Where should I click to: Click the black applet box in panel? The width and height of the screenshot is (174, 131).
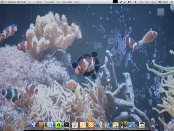pos(115,2)
